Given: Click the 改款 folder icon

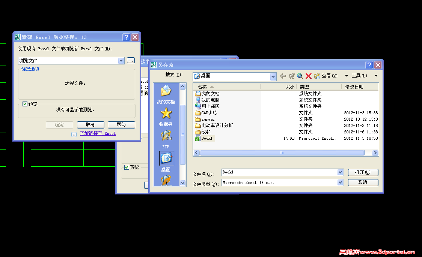Looking at the screenshot, I should tap(198, 132).
